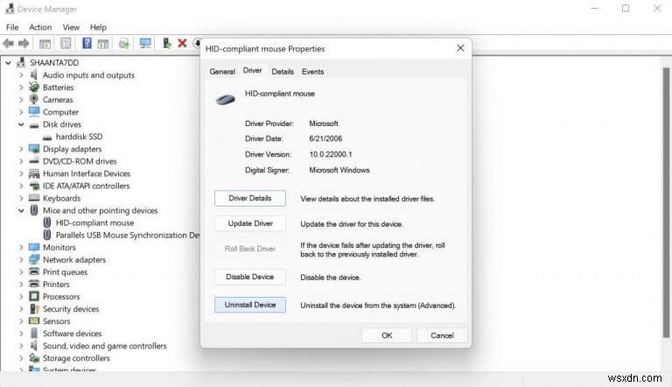This screenshot has height=387, width=672.
Task: Expand the Printers node arrow
Action: [21, 284]
